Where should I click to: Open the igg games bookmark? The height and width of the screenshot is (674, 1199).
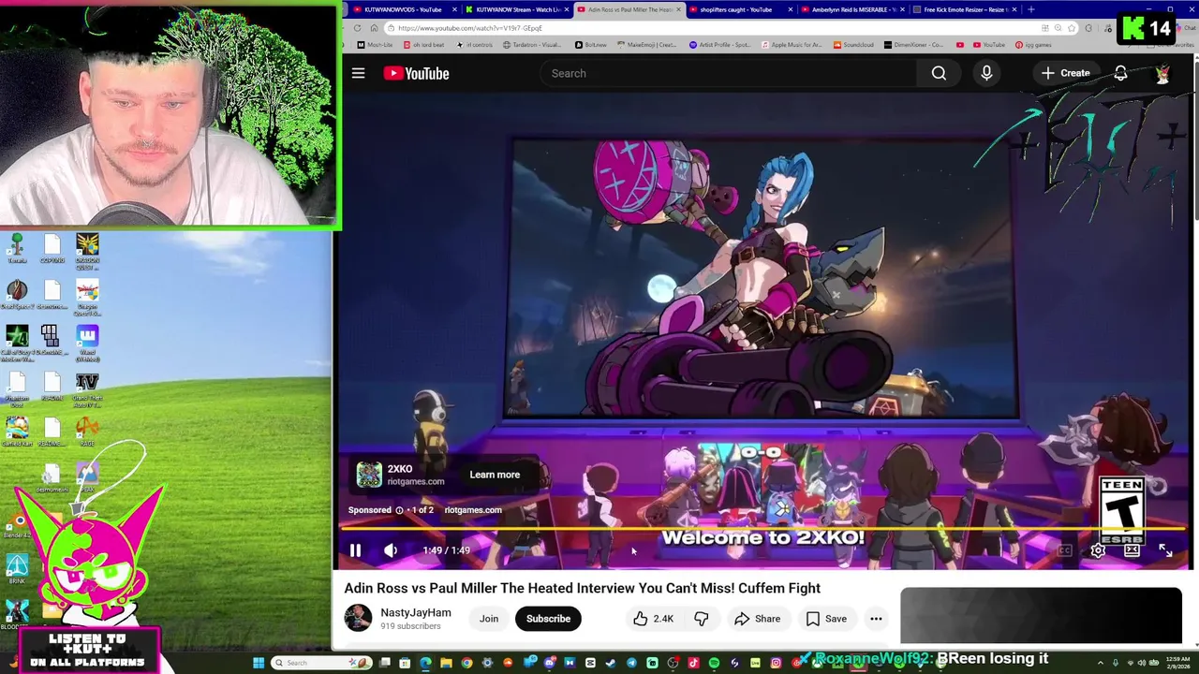click(1032, 45)
